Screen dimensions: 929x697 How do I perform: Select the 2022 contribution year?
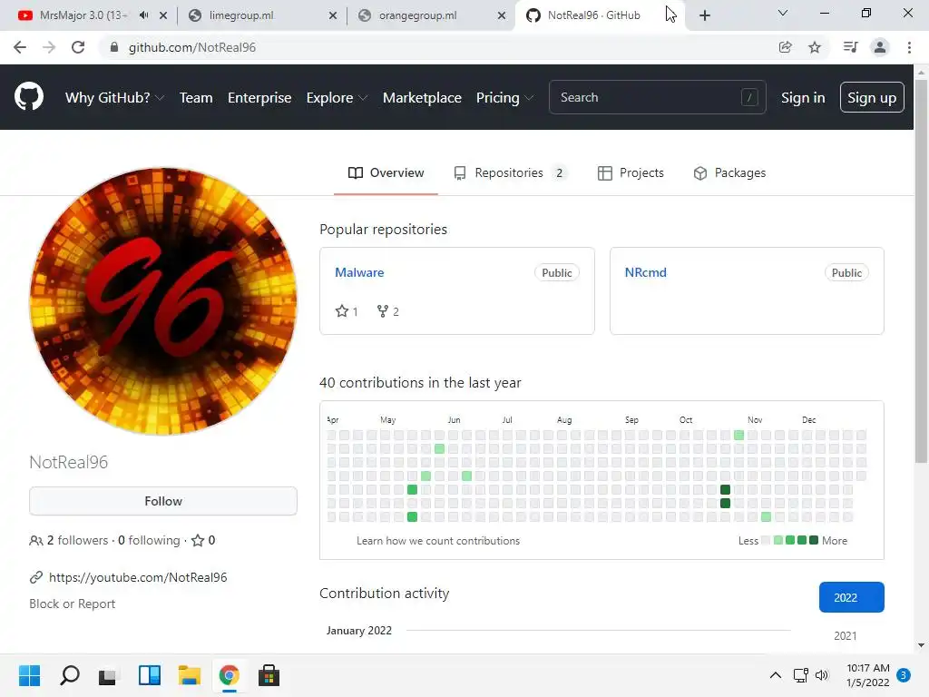point(851,597)
